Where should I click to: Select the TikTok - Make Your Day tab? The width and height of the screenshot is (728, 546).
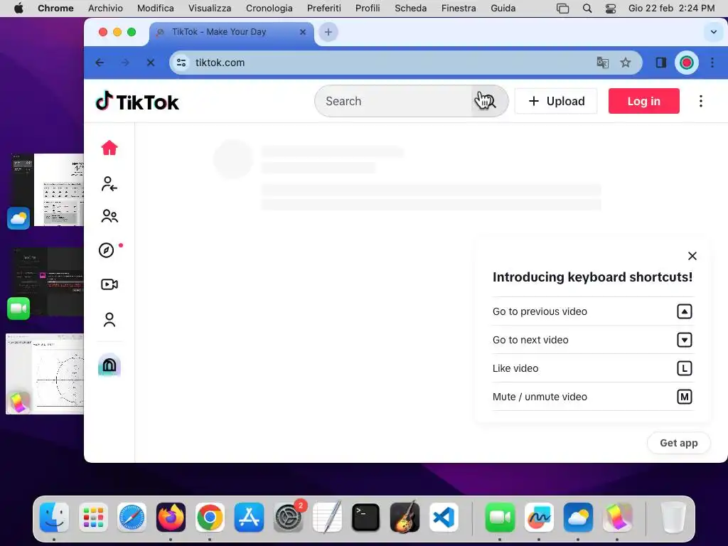click(x=231, y=32)
